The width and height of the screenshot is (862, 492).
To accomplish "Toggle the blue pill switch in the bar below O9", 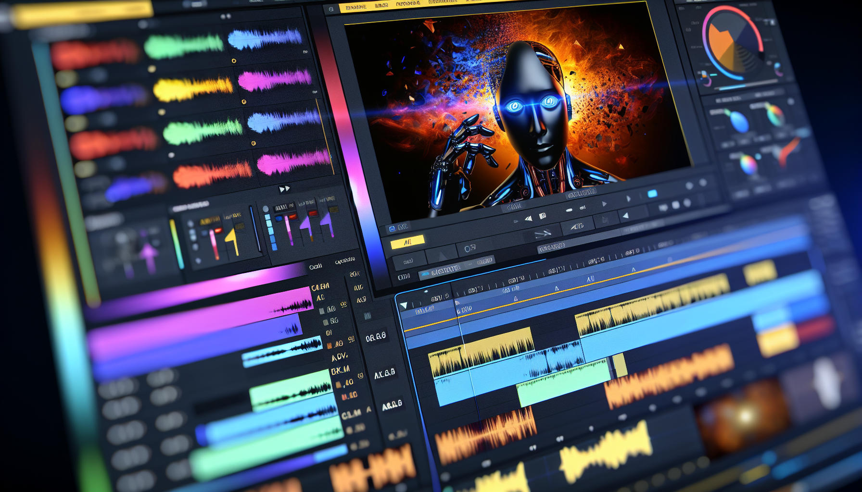I will (425, 274).
